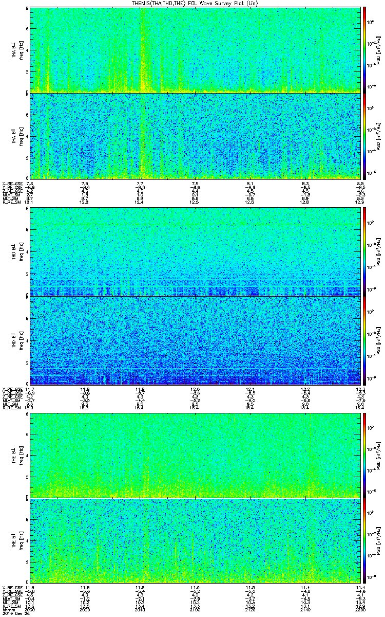Click the THA B∥ spectrogram panel
385x617 pixels.
195,136
